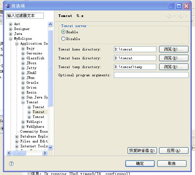
Task: Expand the Files and Editors node
Action: point(17,141)
